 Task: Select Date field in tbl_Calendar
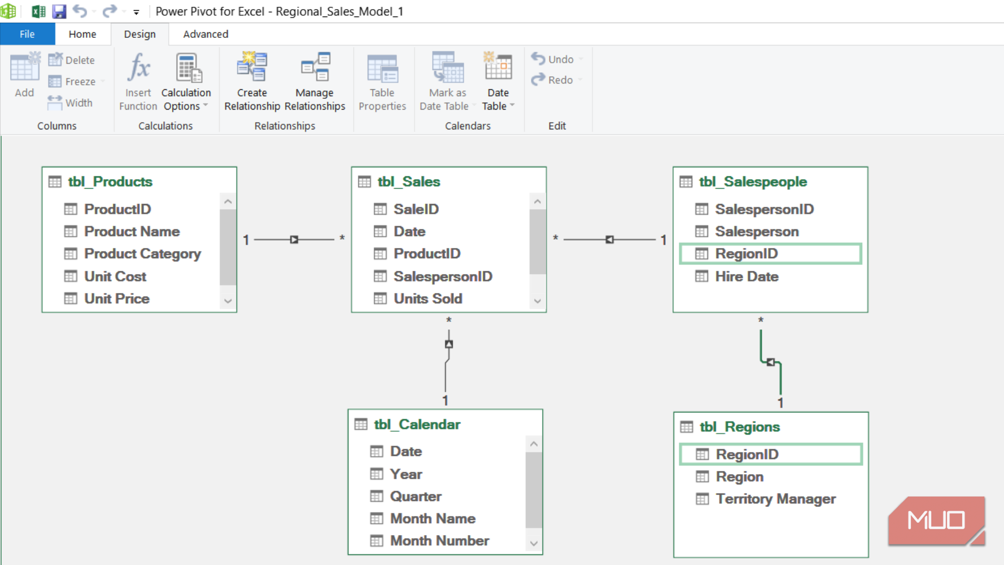(x=406, y=451)
